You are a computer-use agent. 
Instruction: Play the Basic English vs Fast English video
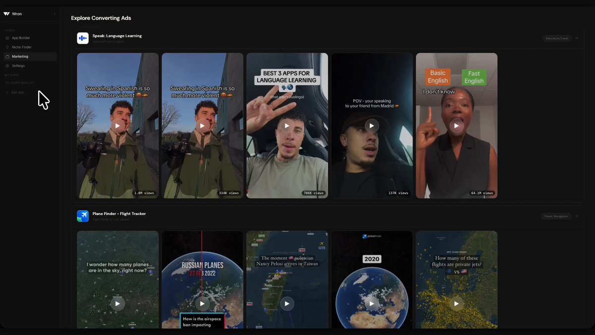(x=457, y=126)
